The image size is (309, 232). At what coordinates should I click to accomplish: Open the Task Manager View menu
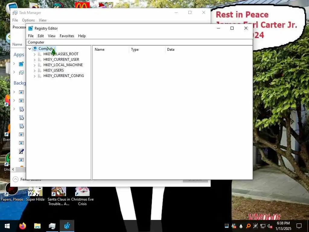43,20
